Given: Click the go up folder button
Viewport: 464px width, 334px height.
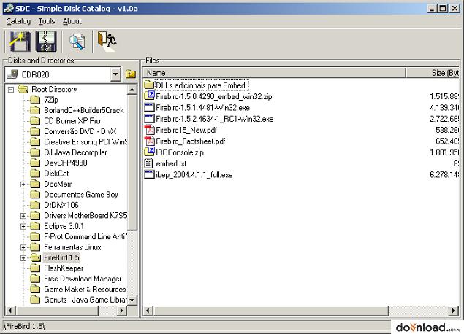Looking at the screenshot, I should click(131, 74).
